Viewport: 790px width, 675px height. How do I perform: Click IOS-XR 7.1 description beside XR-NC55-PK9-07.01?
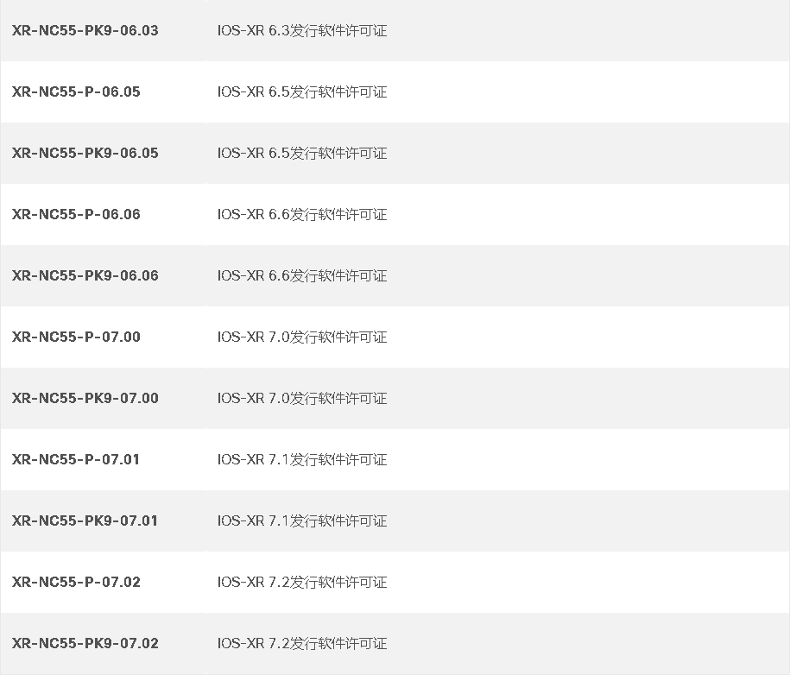pos(302,520)
